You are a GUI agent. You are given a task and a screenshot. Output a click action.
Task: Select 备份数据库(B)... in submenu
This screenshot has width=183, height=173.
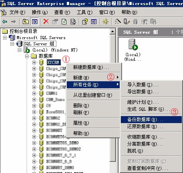coord(151,120)
